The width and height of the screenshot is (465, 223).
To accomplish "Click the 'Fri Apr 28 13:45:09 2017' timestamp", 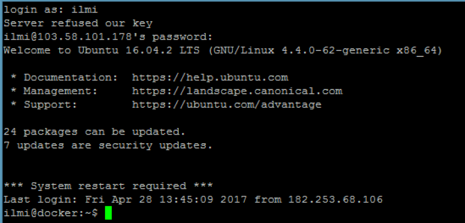I will [x=166, y=200].
